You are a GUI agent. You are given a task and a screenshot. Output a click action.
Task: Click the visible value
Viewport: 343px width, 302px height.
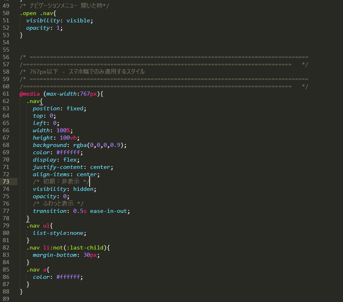tap(78, 20)
